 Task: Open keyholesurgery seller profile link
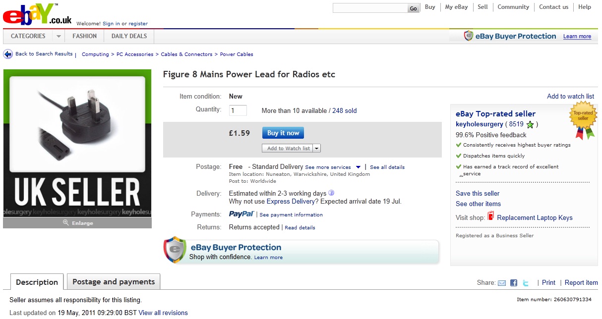click(480, 124)
